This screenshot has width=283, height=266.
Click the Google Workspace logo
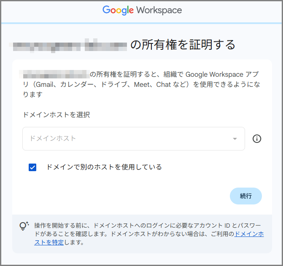[142, 11]
